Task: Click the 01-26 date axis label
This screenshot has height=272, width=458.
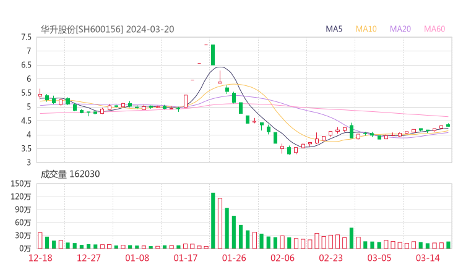Action: (x=234, y=258)
